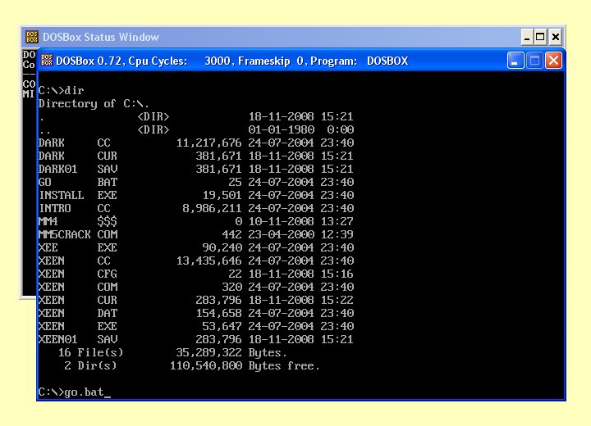Close the DOSBox 0.72 window
Screen dimensions: 591x426
point(553,60)
